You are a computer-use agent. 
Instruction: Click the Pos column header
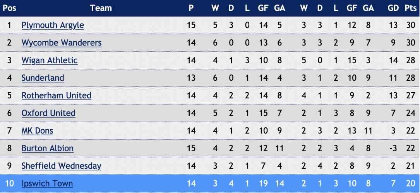click(9, 8)
